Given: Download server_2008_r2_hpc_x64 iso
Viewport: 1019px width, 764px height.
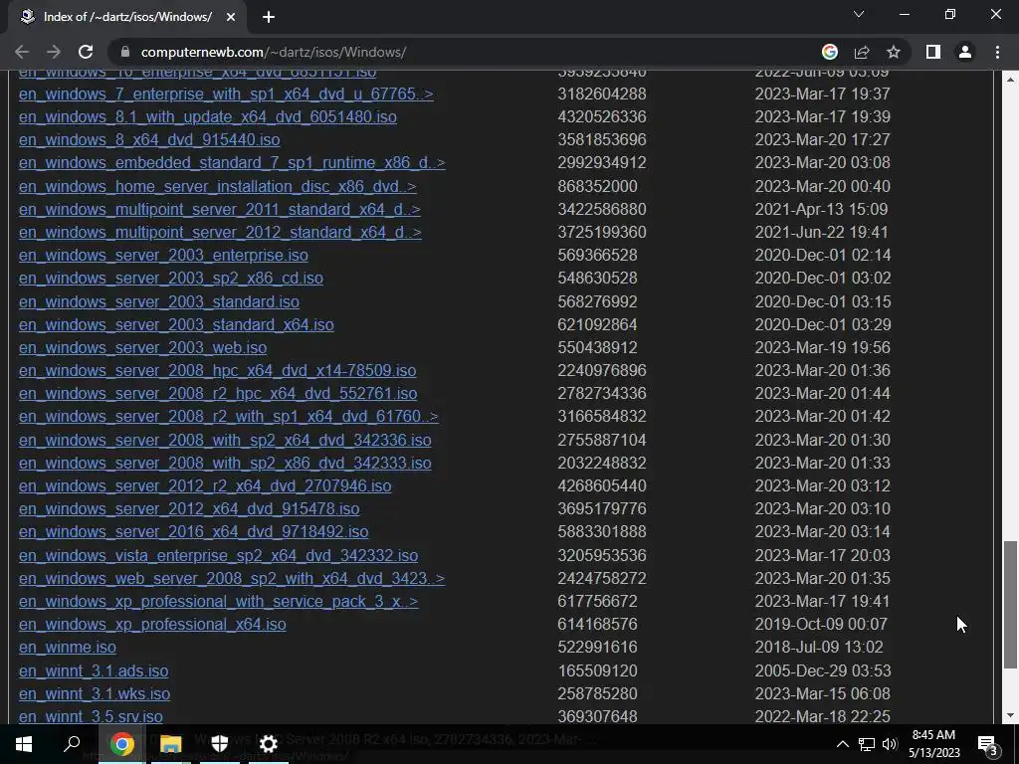Looking at the screenshot, I should 218,394.
